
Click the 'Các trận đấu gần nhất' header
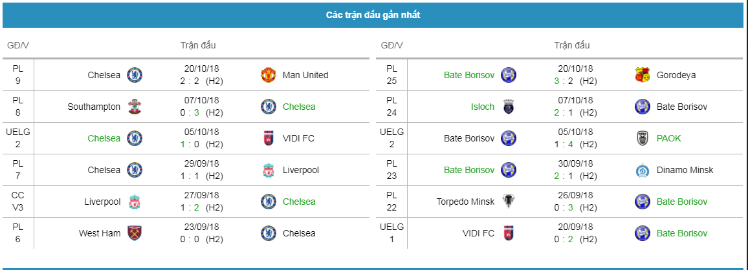click(373, 16)
